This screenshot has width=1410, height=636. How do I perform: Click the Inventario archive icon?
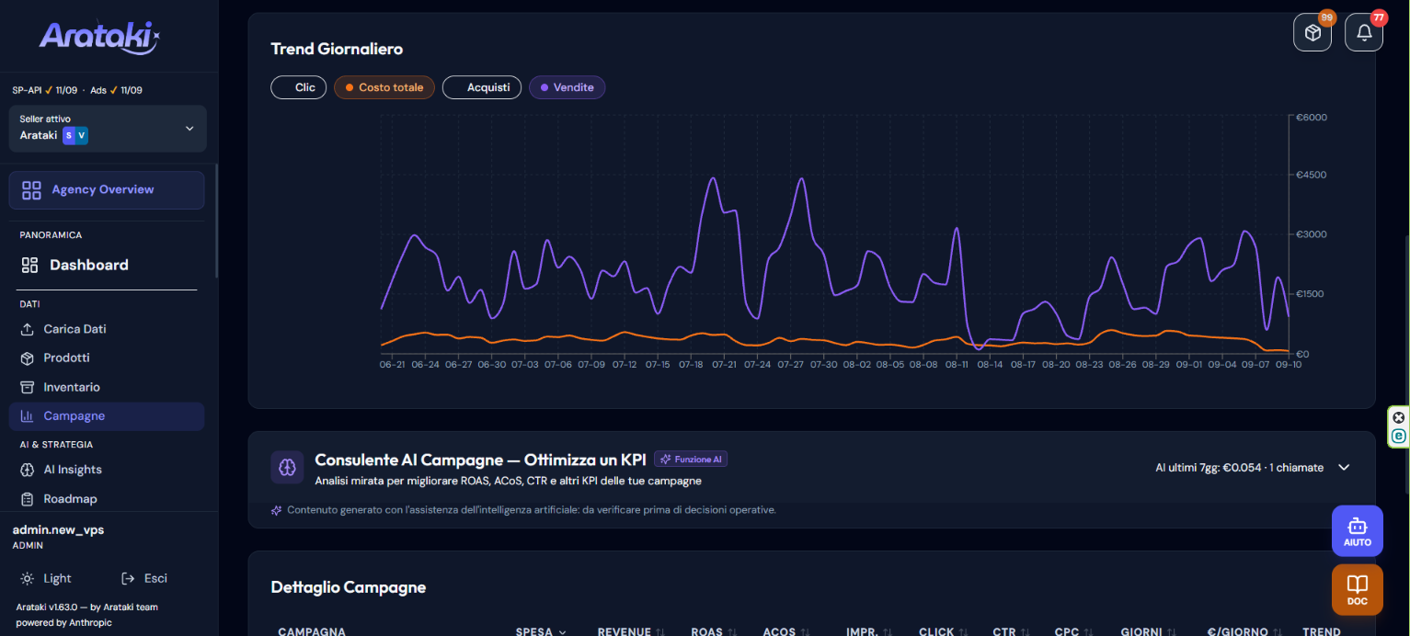point(28,387)
